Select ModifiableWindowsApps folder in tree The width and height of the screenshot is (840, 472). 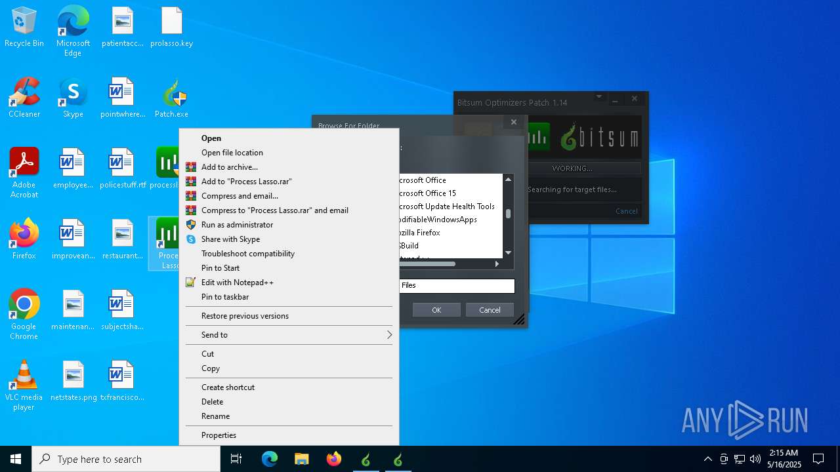[x=438, y=220]
